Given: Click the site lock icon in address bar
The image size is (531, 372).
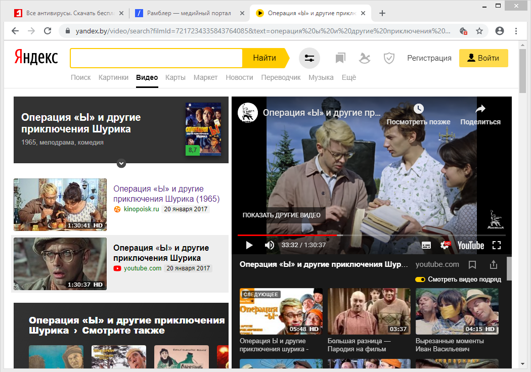Looking at the screenshot, I should point(68,31).
